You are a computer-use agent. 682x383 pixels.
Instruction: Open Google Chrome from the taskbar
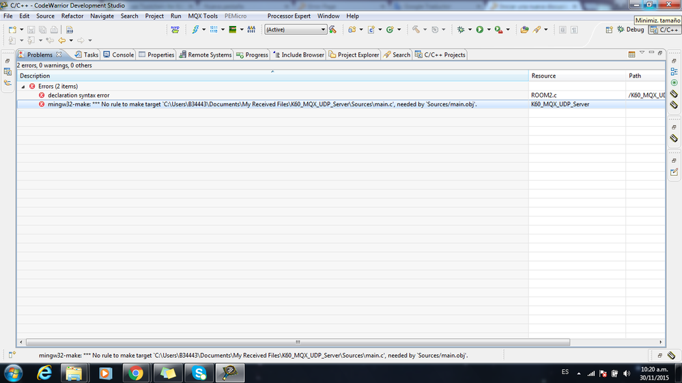point(136,373)
